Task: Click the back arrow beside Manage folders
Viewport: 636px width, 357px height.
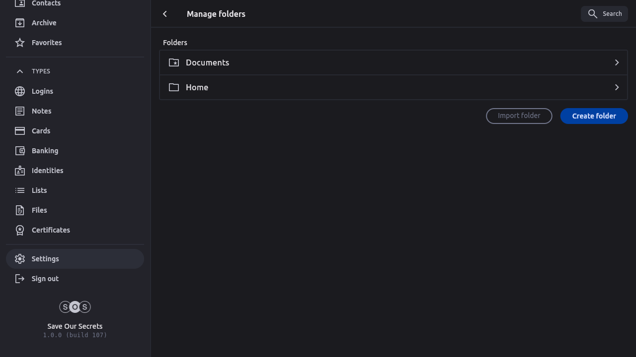Action: 165,14
